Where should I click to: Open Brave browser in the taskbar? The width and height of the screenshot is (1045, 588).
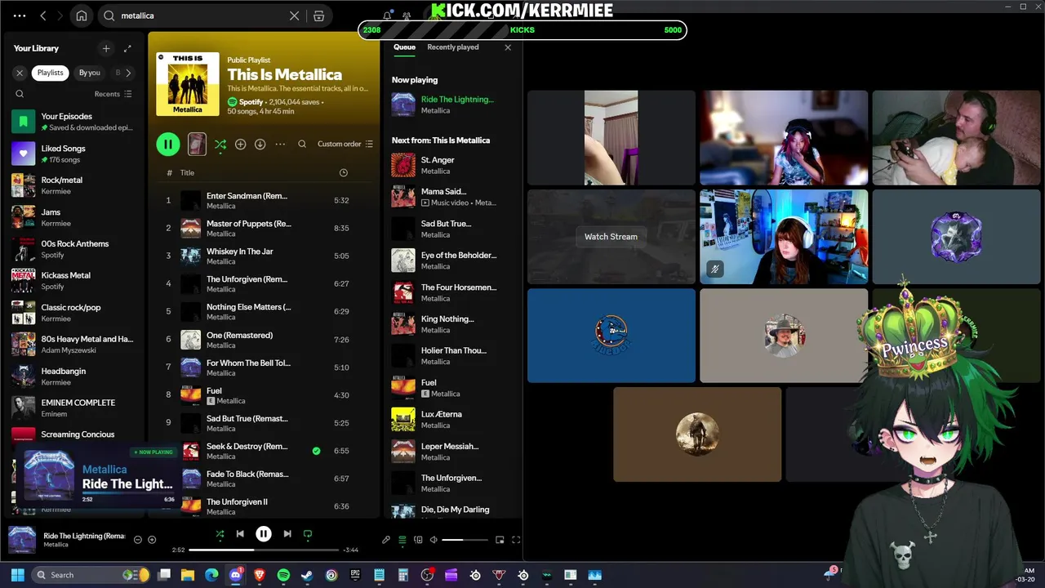pos(260,575)
